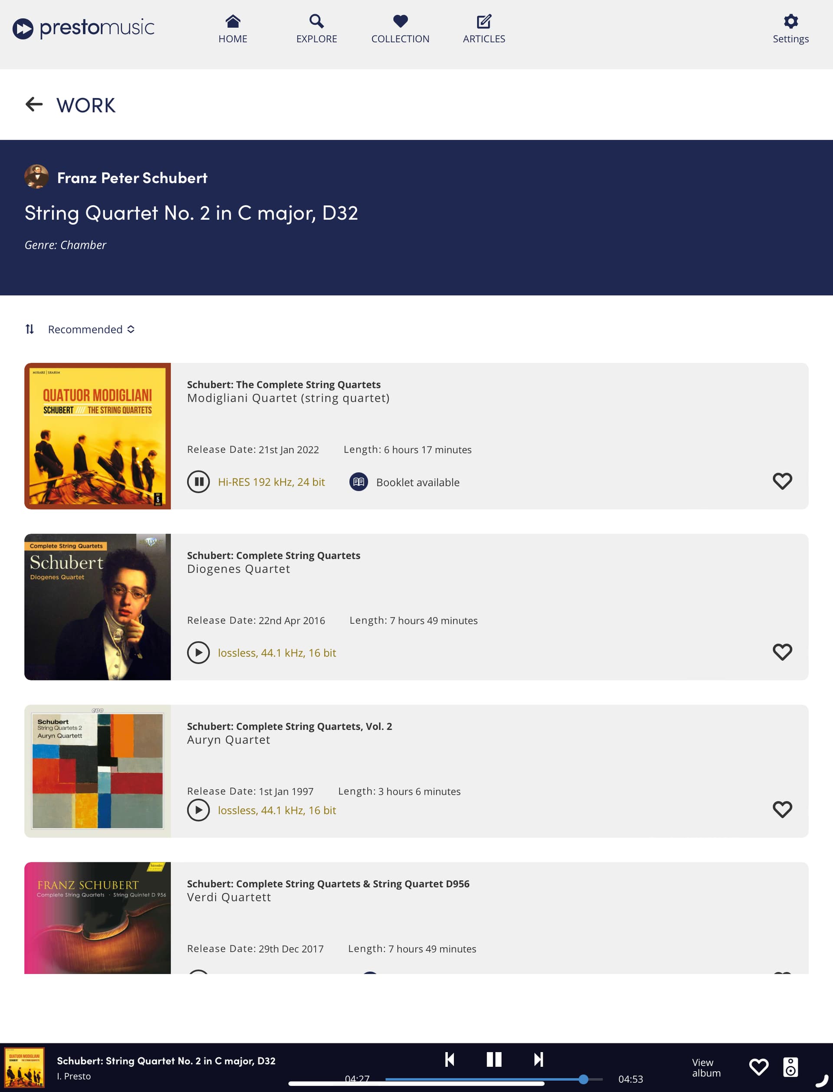Play the Diogenes Quartet album
The height and width of the screenshot is (1092, 833).
click(x=198, y=652)
